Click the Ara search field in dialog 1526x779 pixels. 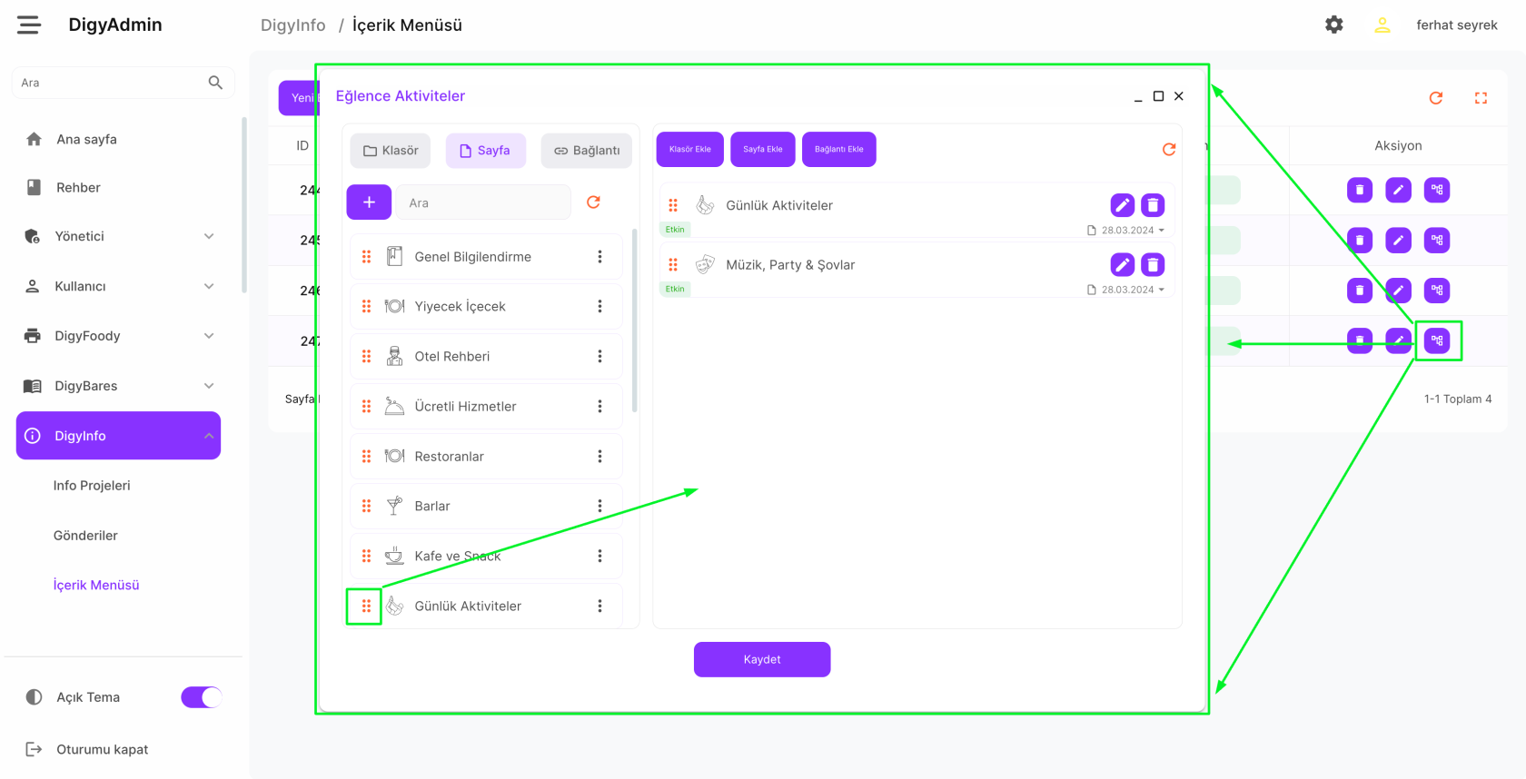pyautogui.click(x=483, y=202)
